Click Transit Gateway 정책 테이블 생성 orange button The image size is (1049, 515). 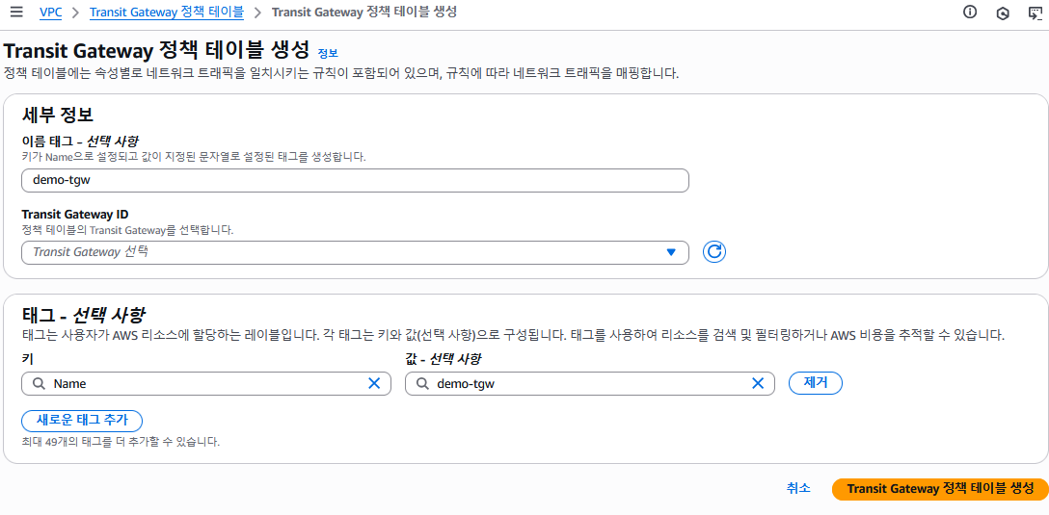pyautogui.click(x=940, y=488)
